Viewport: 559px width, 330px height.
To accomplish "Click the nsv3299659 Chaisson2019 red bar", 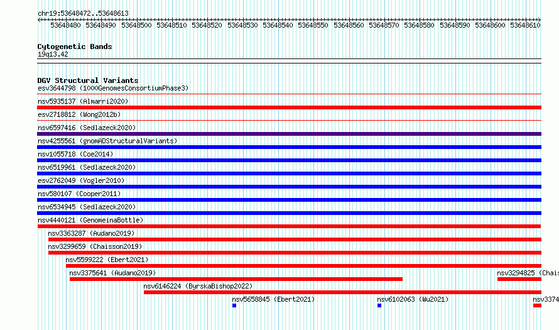I will 295,253.
